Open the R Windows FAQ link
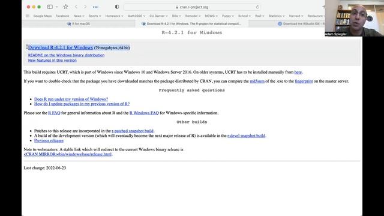 click(144, 113)
